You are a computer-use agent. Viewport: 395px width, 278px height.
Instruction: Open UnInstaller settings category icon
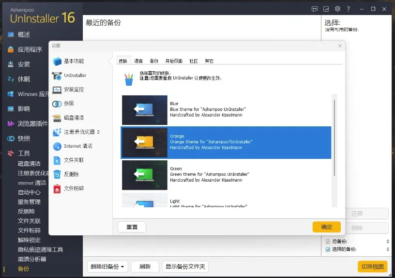(x=57, y=76)
